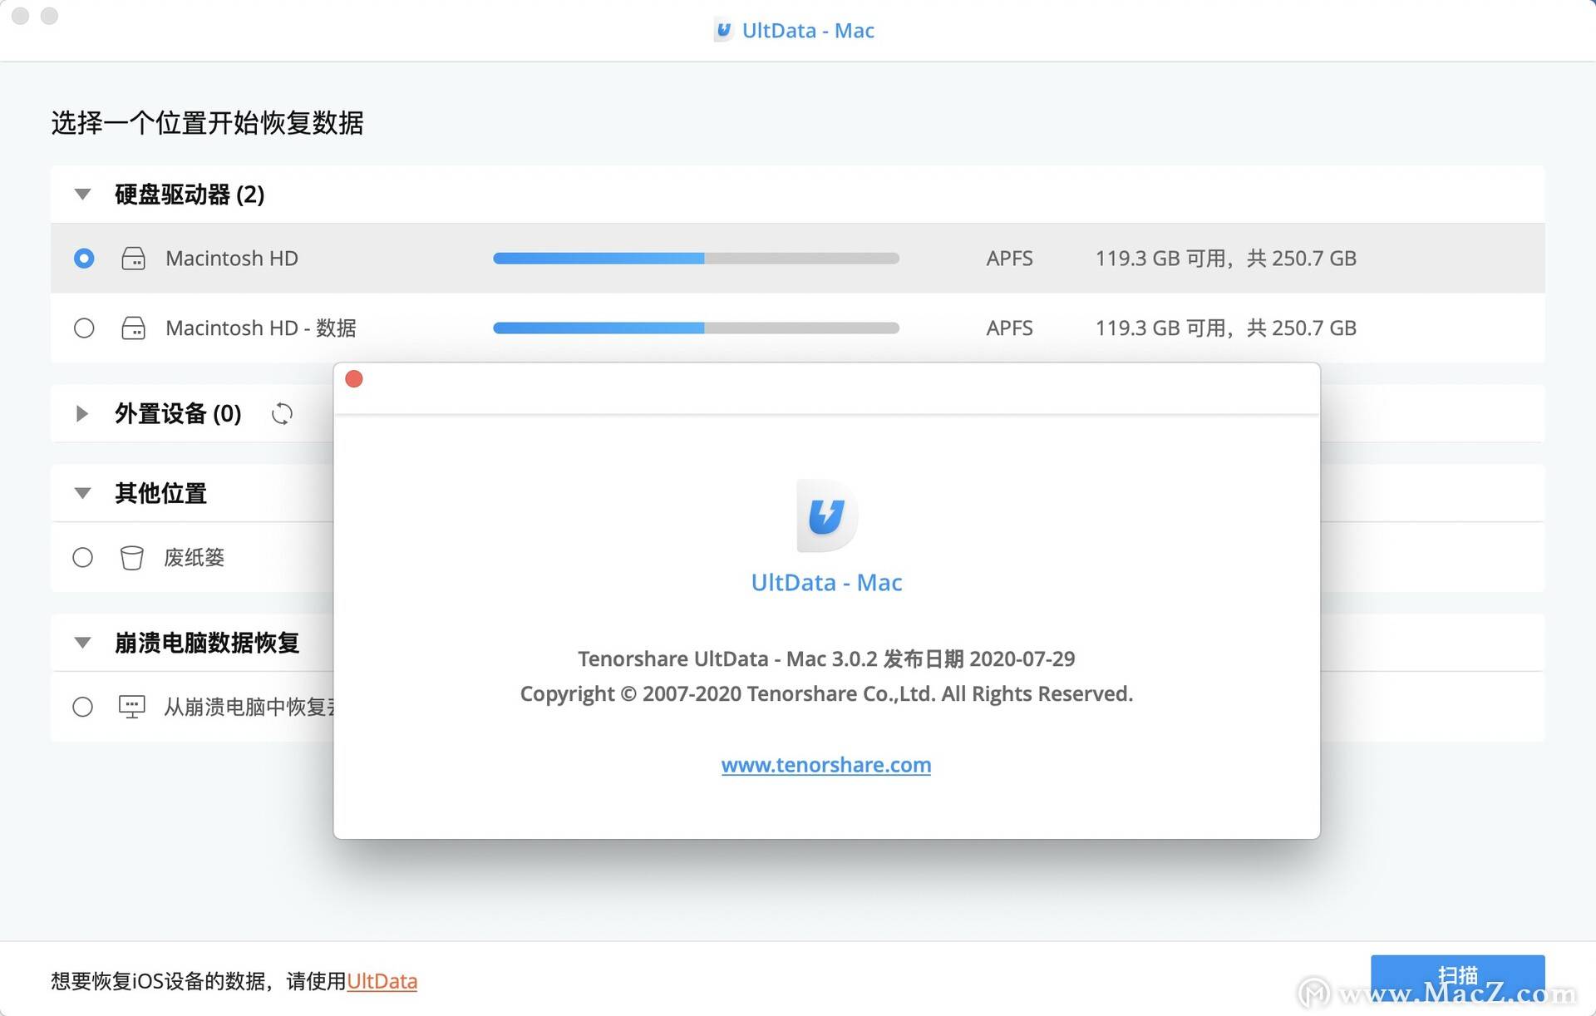Click the Macintosh HD - 数据 drive icon
The height and width of the screenshot is (1016, 1596).
click(133, 328)
